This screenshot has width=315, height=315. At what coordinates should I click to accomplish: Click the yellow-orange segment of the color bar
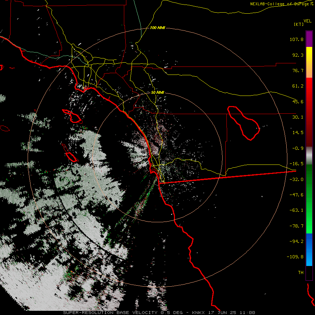click(309, 62)
